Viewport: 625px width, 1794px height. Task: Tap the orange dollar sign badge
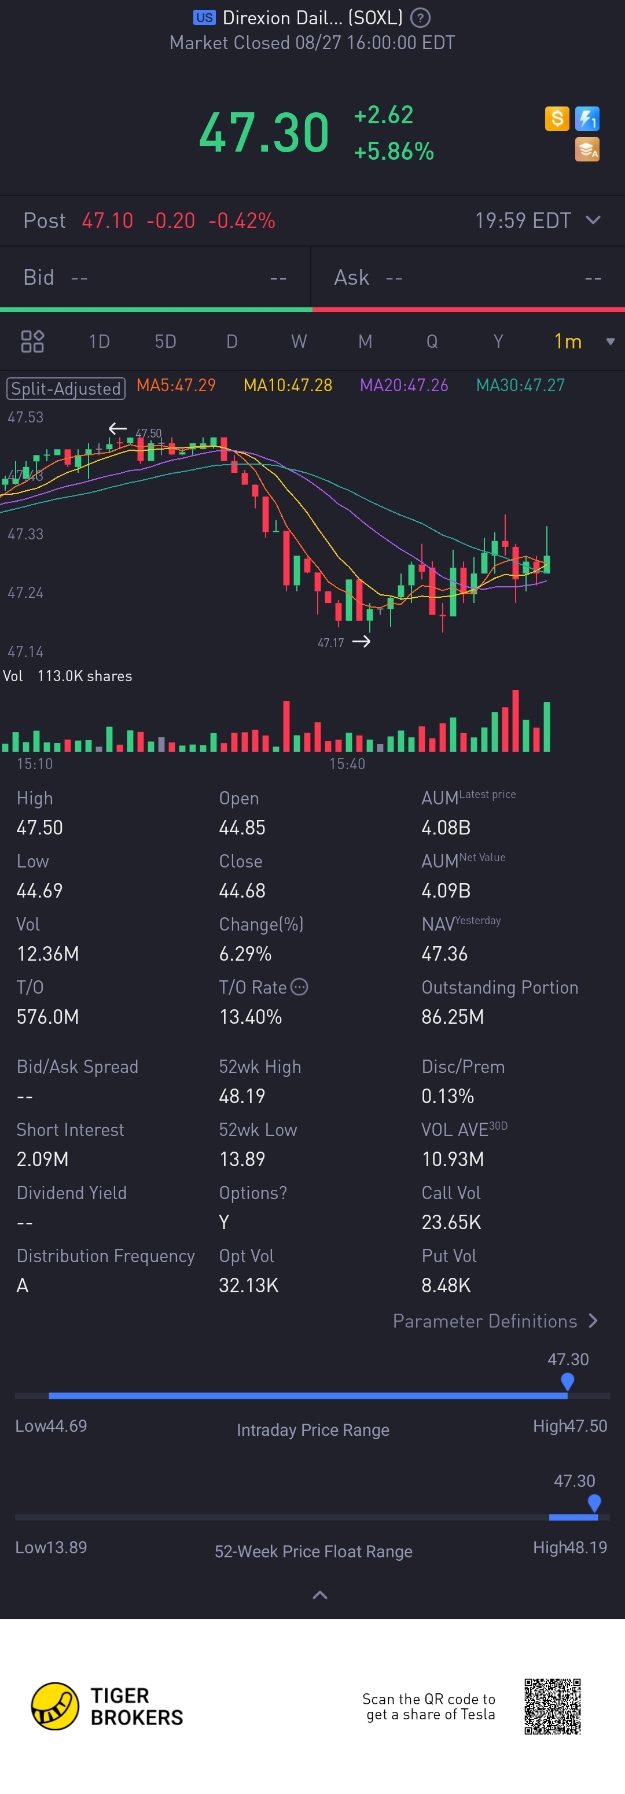click(x=557, y=119)
